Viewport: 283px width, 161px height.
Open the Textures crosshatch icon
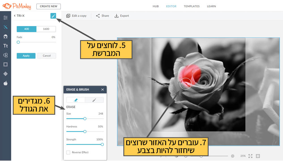[x=5, y=74]
